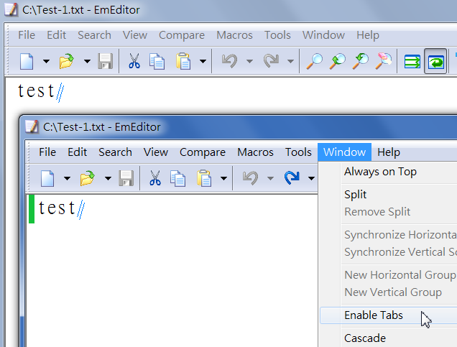
Task: Click the magnifier with curved green arrow
Action: (x=360, y=61)
